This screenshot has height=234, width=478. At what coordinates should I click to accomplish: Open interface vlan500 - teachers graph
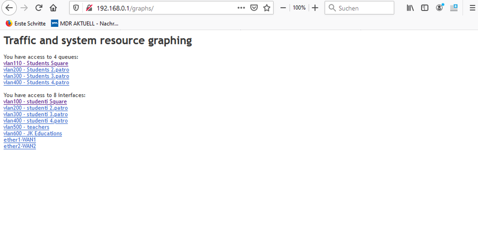click(26, 127)
